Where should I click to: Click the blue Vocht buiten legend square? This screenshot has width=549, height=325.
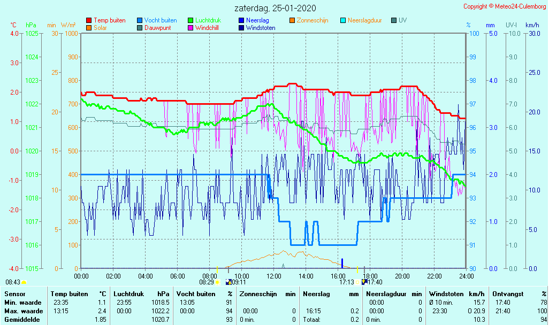140,21
